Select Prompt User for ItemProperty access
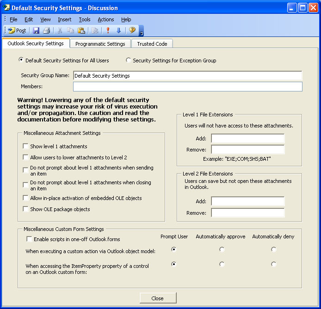The width and height of the screenshot is (321, 309). pos(173,264)
